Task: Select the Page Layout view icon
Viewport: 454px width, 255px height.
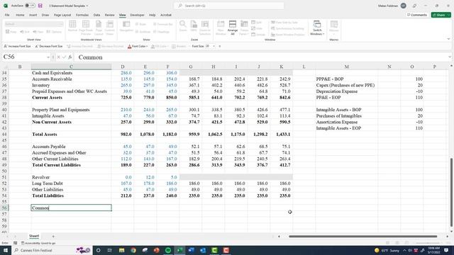Action: point(99,28)
